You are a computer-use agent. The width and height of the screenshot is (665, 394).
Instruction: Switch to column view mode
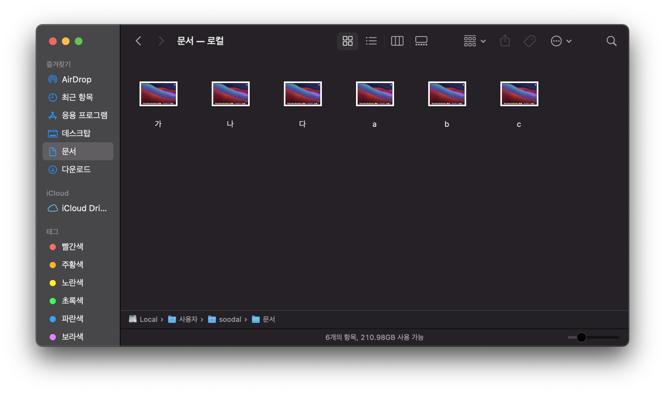(397, 41)
